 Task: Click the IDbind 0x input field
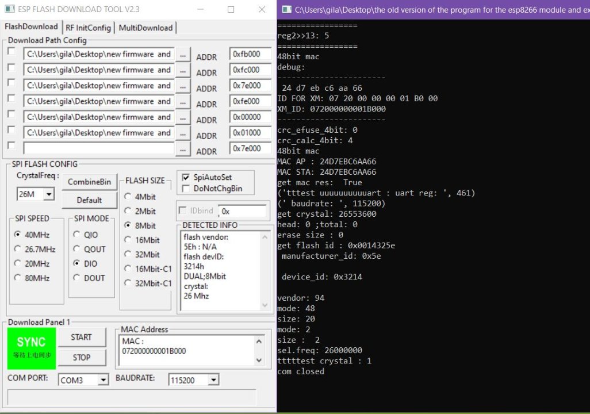point(243,211)
